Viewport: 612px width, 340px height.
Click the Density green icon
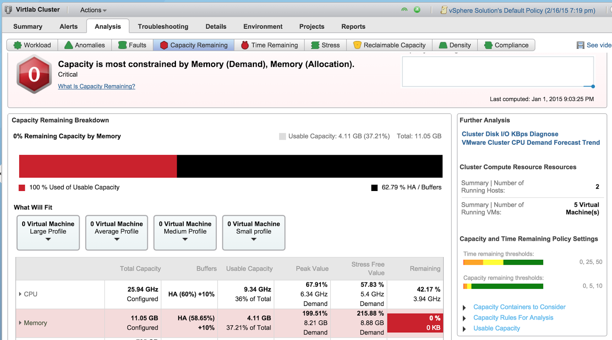[x=443, y=45]
